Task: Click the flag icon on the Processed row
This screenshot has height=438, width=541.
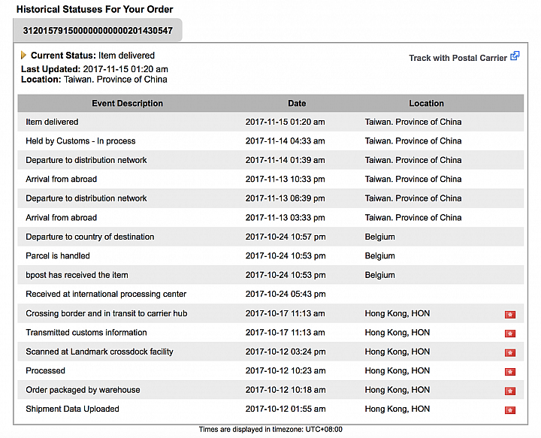Action: point(510,371)
